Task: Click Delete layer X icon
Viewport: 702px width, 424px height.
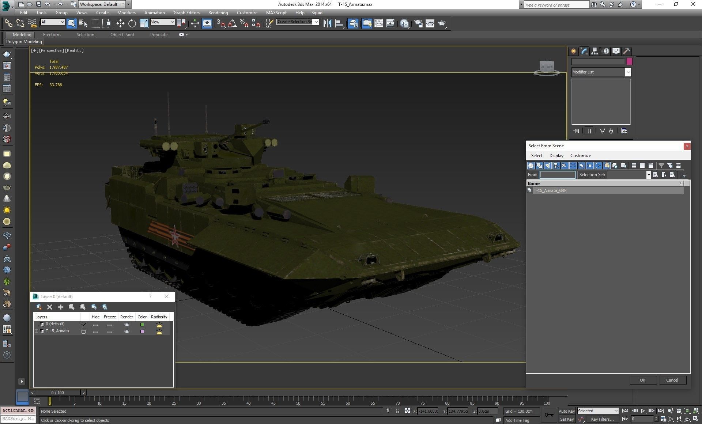Action: tap(50, 307)
